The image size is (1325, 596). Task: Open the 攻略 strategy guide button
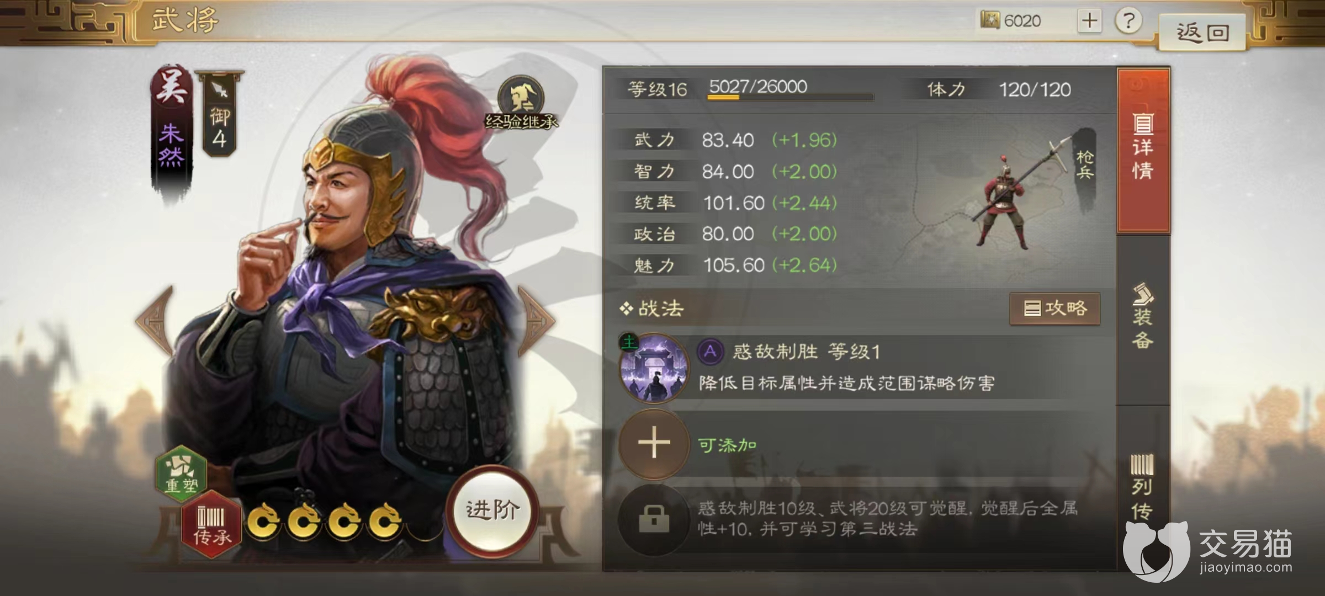point(1055,308)
